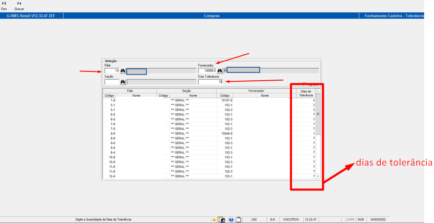Click the Fornecedor group column header
Screen dimensions: 434x223
tap(256, 91)
